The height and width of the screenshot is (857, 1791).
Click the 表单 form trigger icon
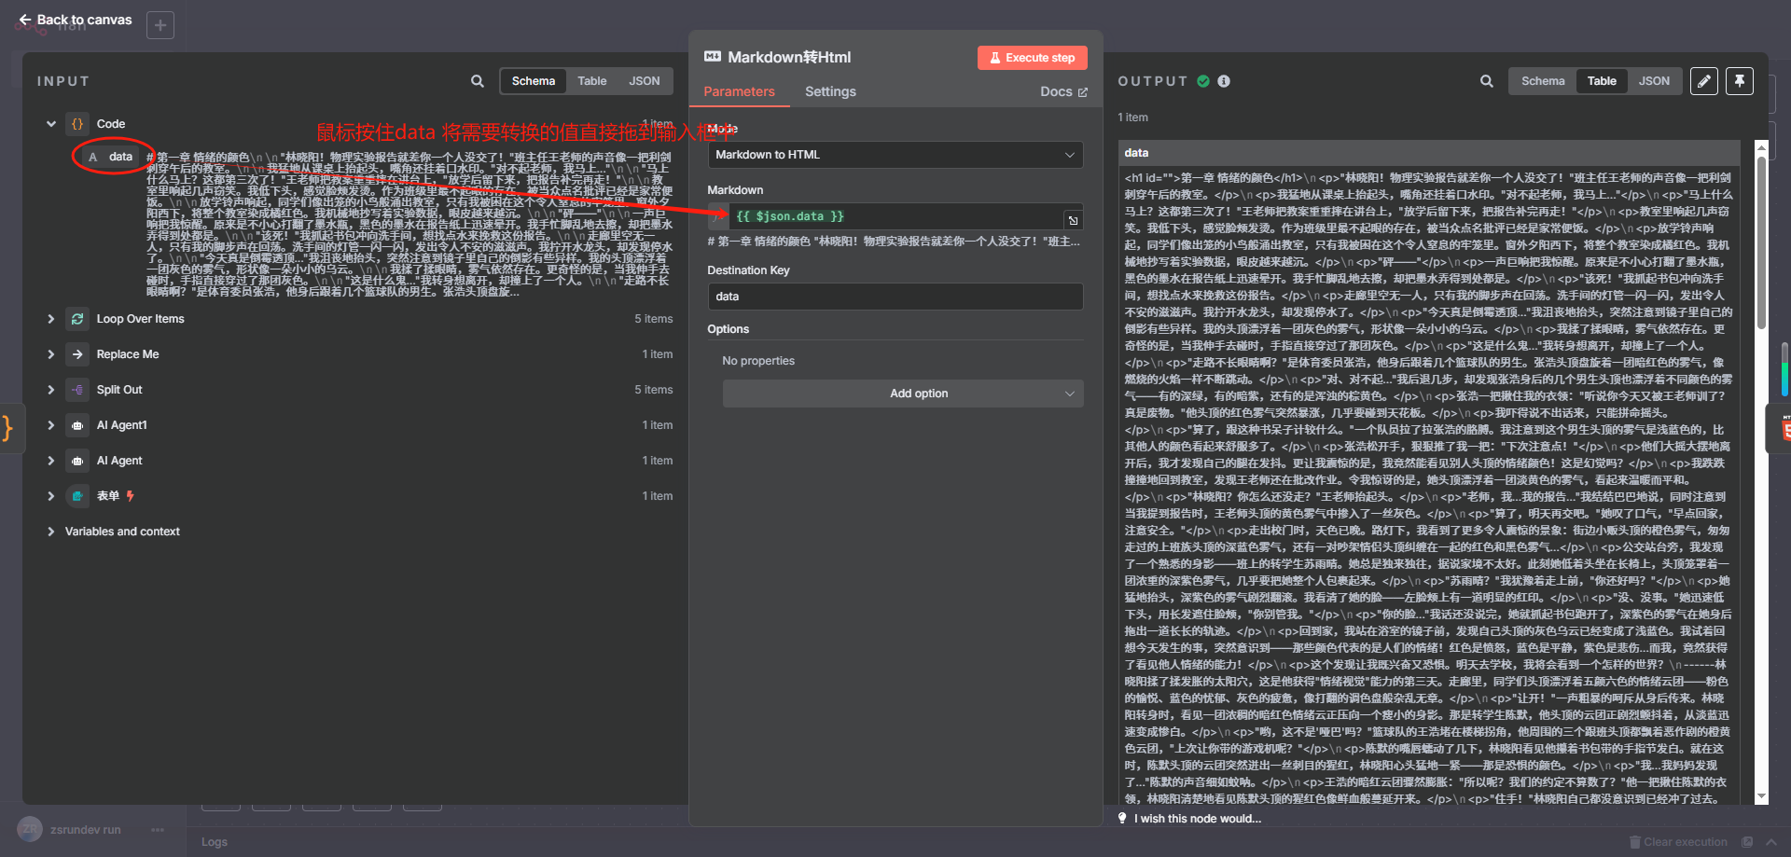76,496
